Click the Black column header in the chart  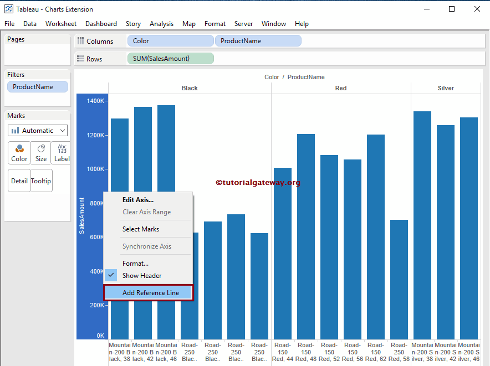click(190, 88)
